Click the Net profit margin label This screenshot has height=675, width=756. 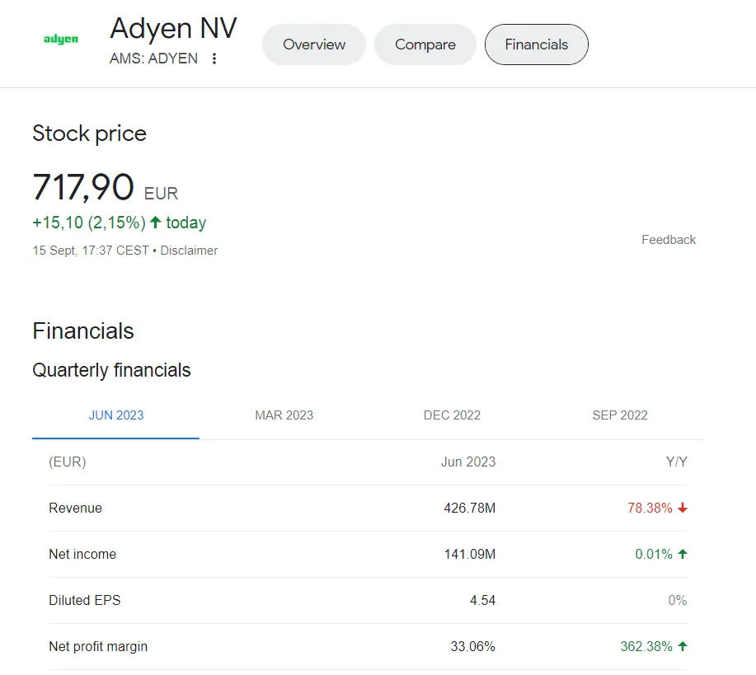98,646
